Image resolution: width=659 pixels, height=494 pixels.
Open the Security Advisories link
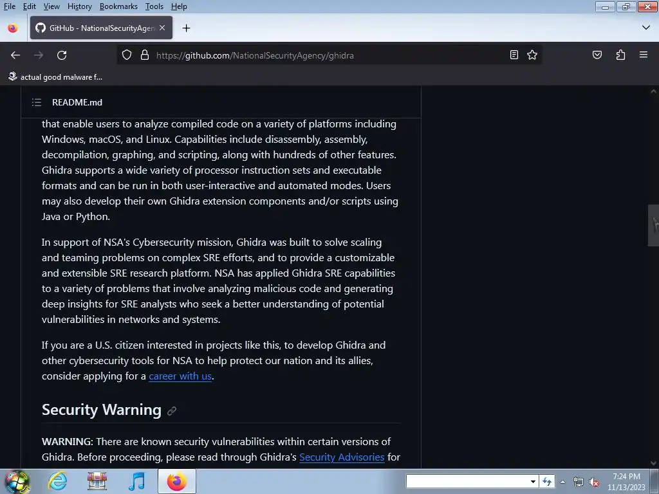342,457
